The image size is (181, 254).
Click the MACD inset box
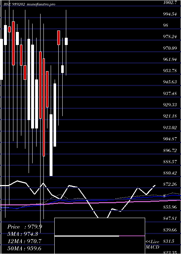click(100, 236)
